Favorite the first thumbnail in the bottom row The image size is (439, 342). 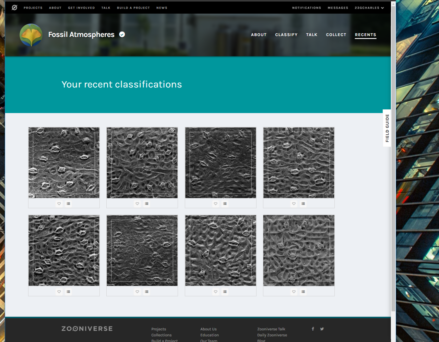[59, 292]
